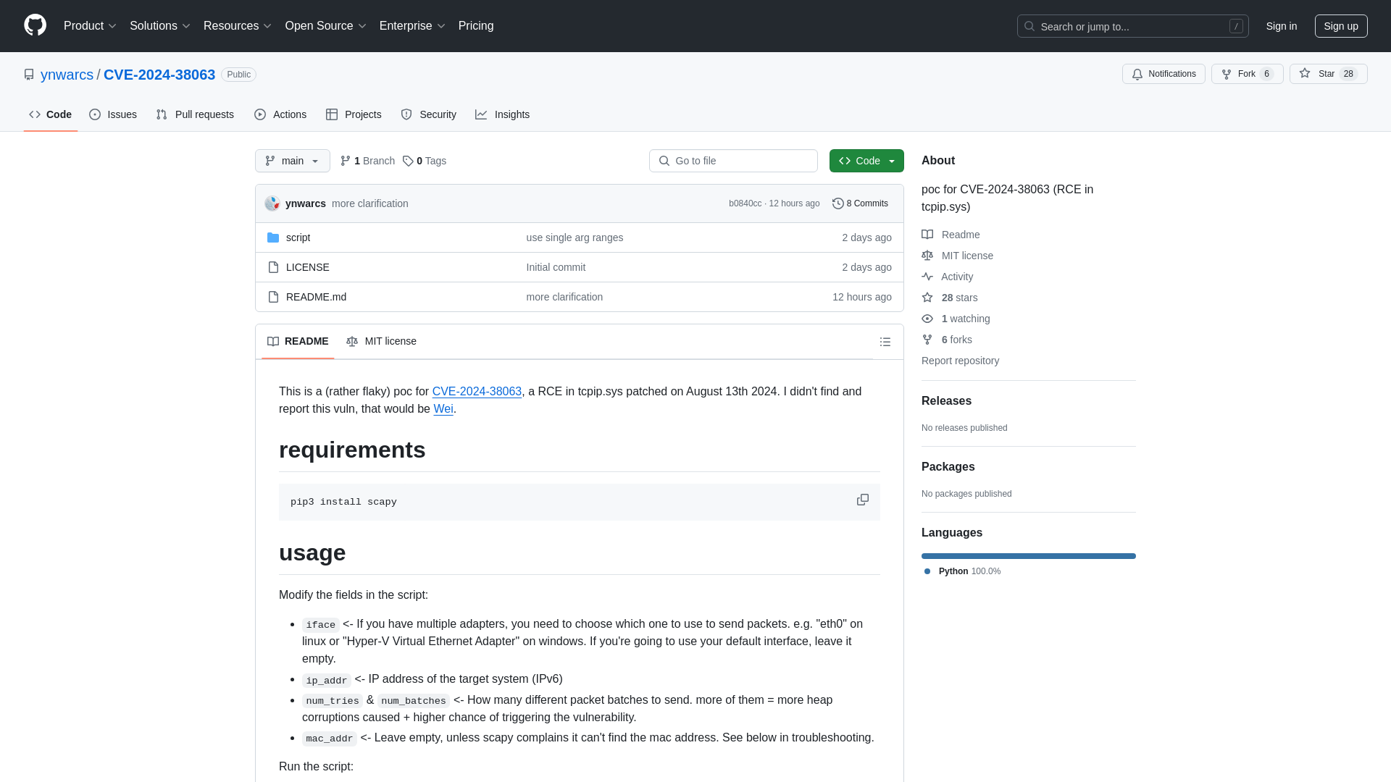Click the Python 100.0% language label
This screenshot has height=782, width=1391.
[x=963, y=571]
